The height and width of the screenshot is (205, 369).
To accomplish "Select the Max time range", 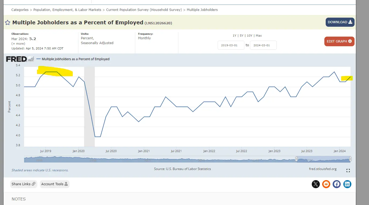I will (259, 36).
